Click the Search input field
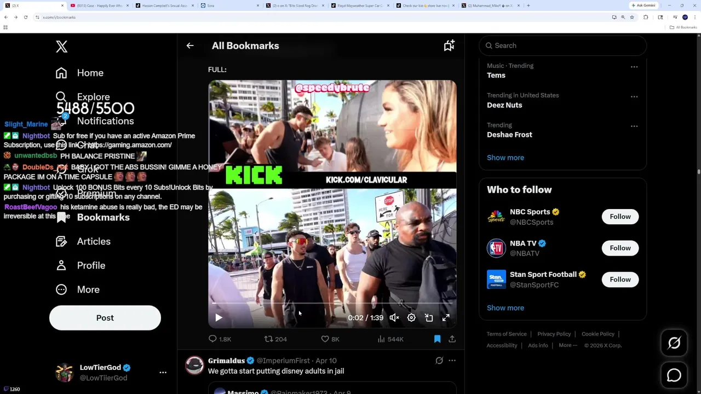 [563, 45]
